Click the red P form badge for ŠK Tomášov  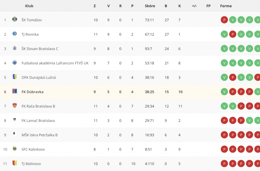click(x=224, y=20)
